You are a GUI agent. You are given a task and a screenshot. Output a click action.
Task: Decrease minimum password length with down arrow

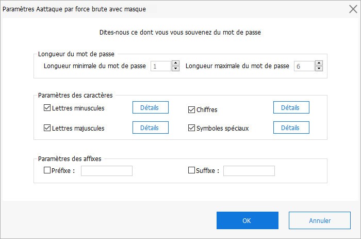point(175,69)
